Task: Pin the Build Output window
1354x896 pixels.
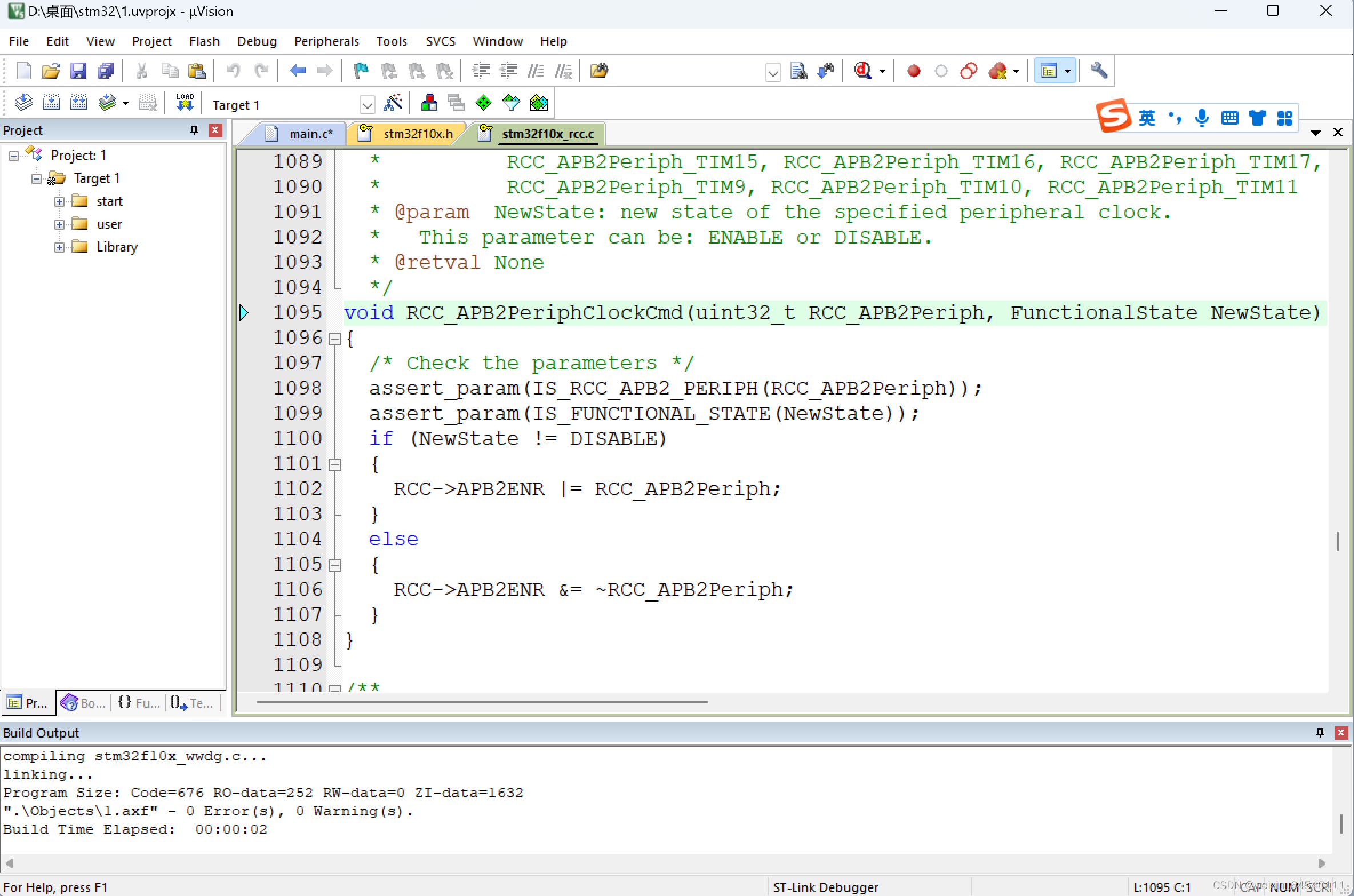Action: click(1319, 732)
